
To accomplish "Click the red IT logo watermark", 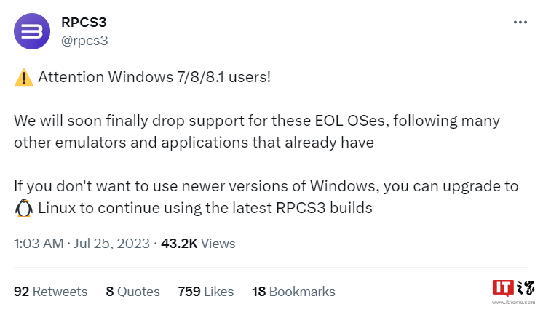I will 503,287.
